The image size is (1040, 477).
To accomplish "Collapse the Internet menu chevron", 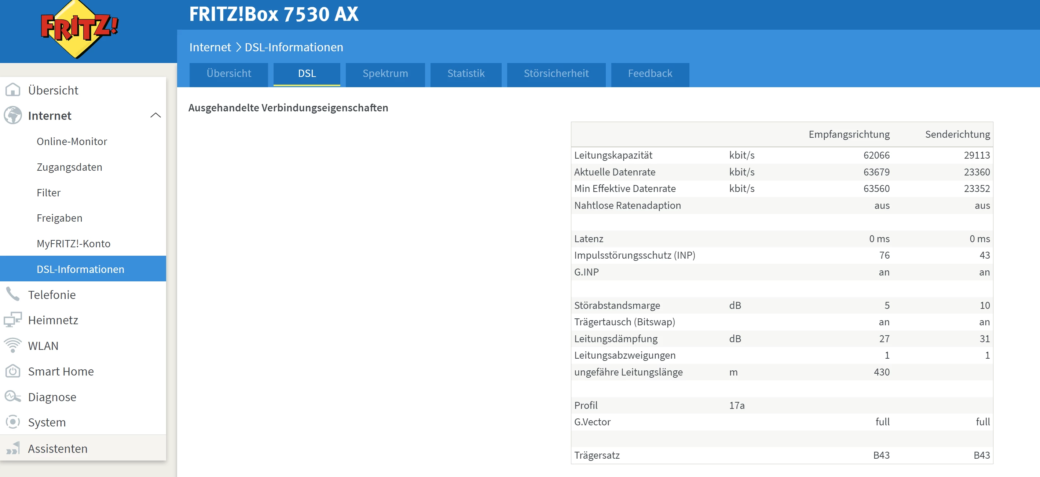I will (155, 115).
